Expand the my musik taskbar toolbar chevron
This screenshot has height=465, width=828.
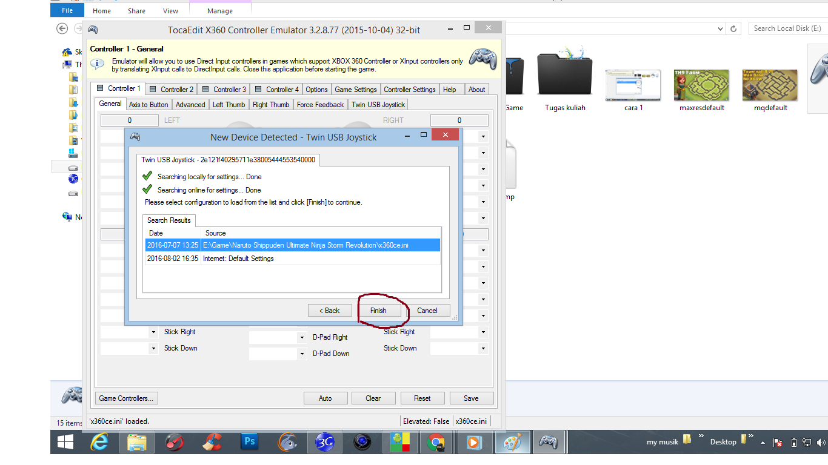pos(701,436)
